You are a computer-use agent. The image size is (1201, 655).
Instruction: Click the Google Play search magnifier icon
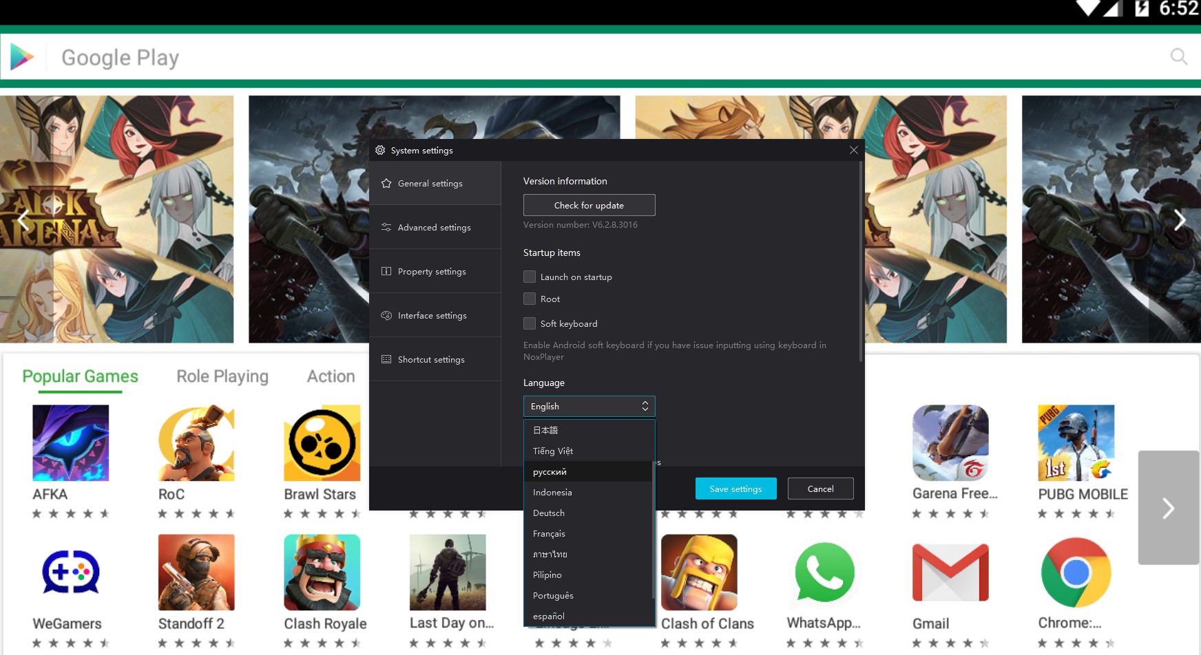pos(1178,56)
